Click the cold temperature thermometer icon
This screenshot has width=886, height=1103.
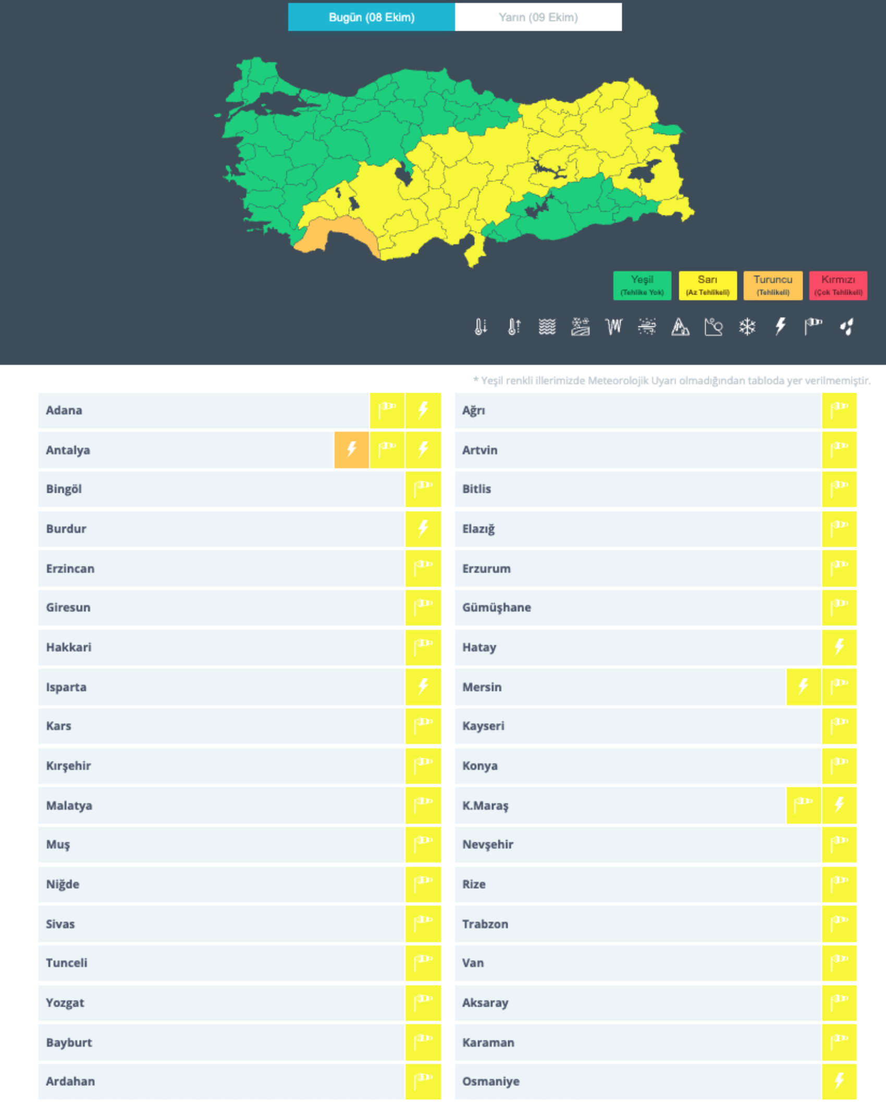pyautogui.click(x=481, y=327)
